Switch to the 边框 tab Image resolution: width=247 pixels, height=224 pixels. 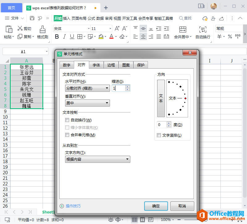coord(111,65)
